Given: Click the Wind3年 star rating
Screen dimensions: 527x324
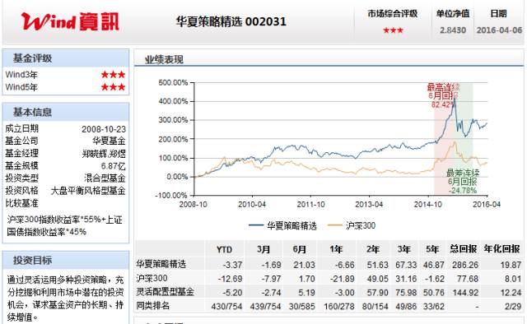Looking at the screenshot, I should tap(114, 75).
